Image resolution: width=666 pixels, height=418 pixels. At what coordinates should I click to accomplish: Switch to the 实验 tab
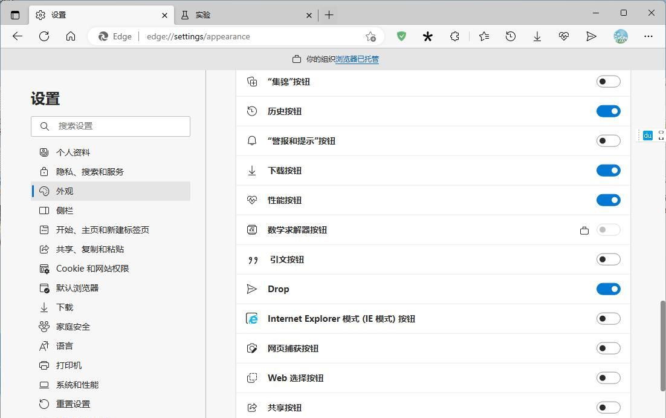click(242, 15)
